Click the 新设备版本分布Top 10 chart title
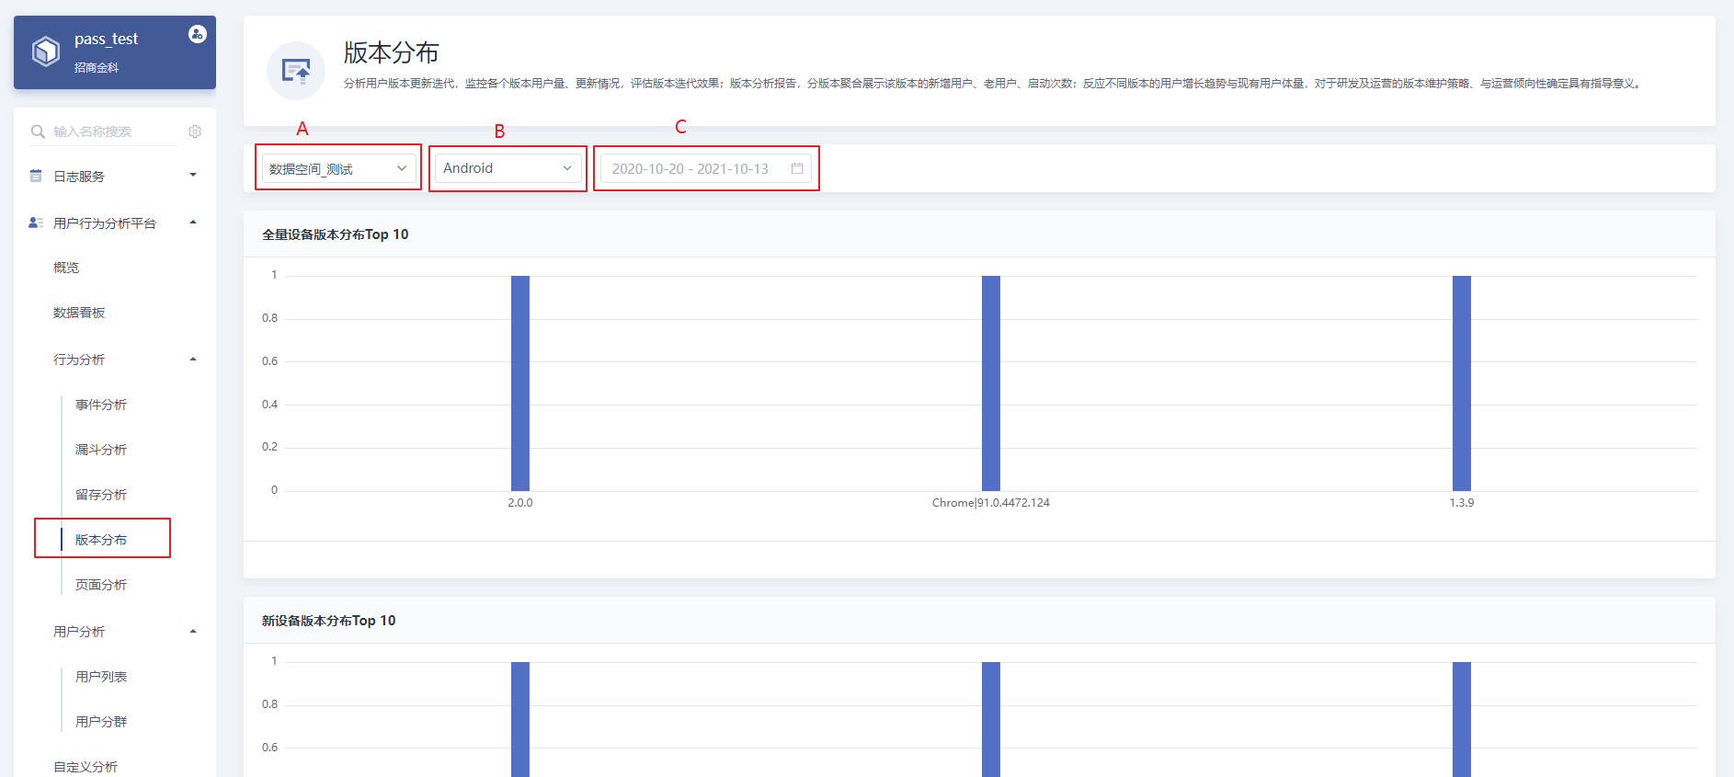The height and width of the screenshot is (777, 1734). click(x=329, y=621)
